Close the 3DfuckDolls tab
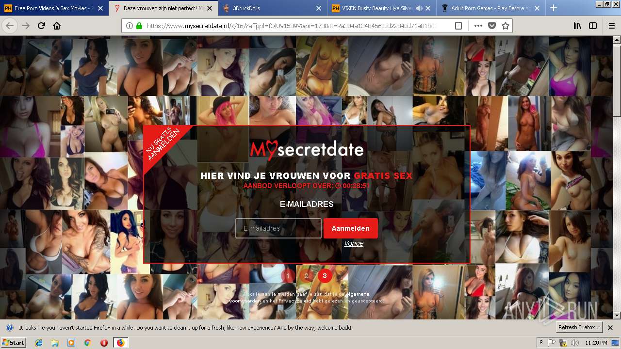The image size is (621, 349). pyautogui.click(x=319, y=8)
